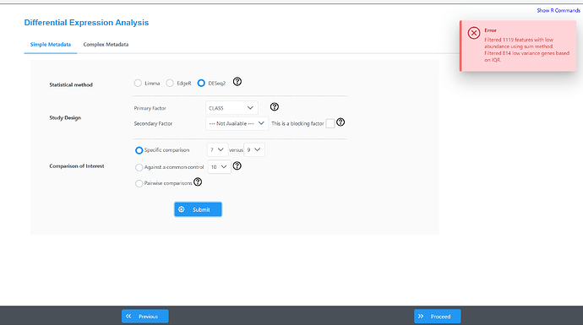Open help icon beside common control dropdown
Viewport: 583px width, 325px height.
(x=237, y=166)
